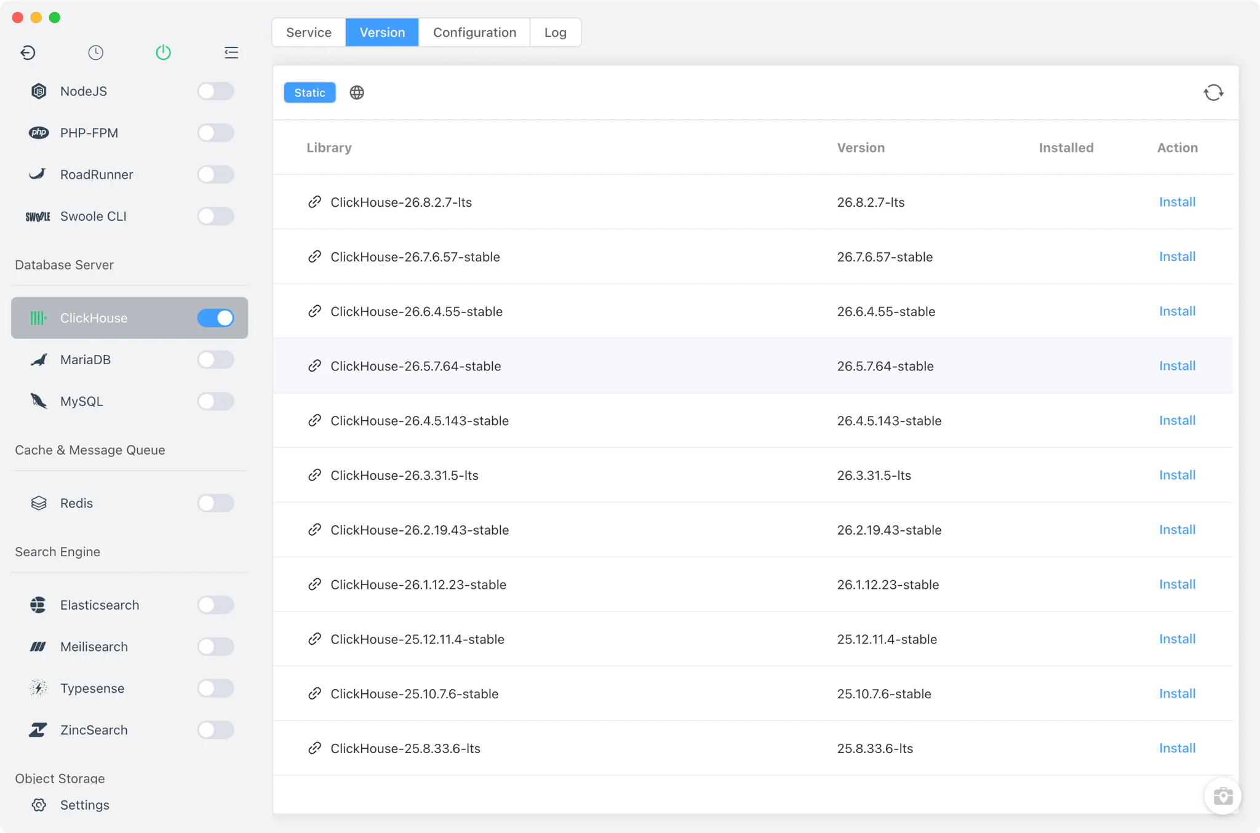Enable the MariaDB toggle

(215, 359)
